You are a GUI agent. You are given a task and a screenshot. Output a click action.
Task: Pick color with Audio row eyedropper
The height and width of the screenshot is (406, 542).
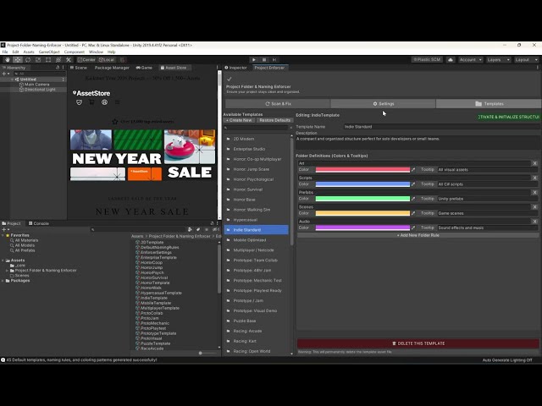[413, 228]
